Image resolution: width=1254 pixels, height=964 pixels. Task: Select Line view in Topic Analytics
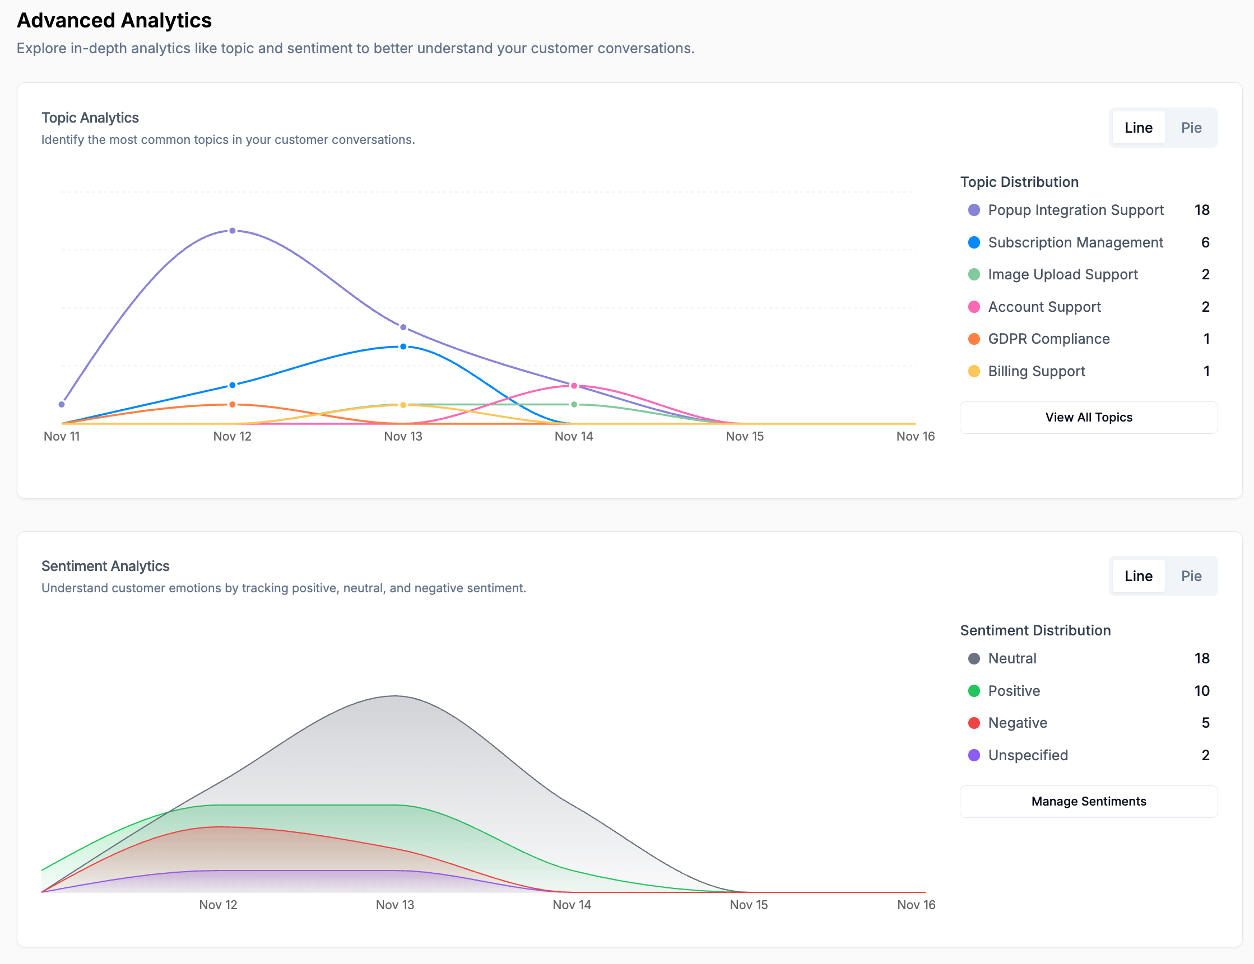point(1138,128)
